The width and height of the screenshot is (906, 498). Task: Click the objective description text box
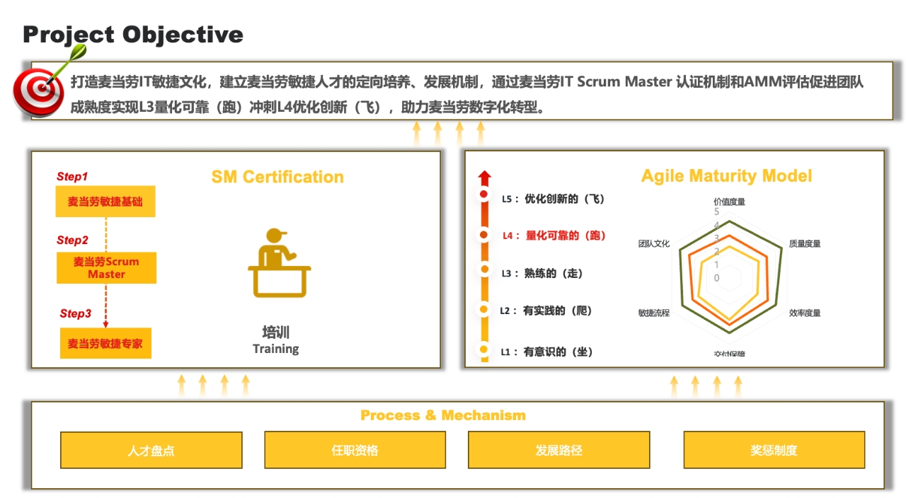pos(463,91)
